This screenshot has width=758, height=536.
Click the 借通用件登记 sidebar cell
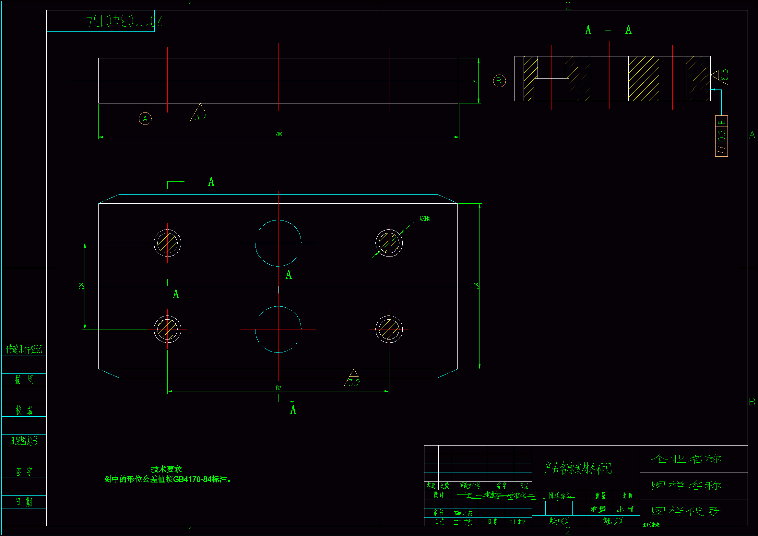[x=24, y=349]
